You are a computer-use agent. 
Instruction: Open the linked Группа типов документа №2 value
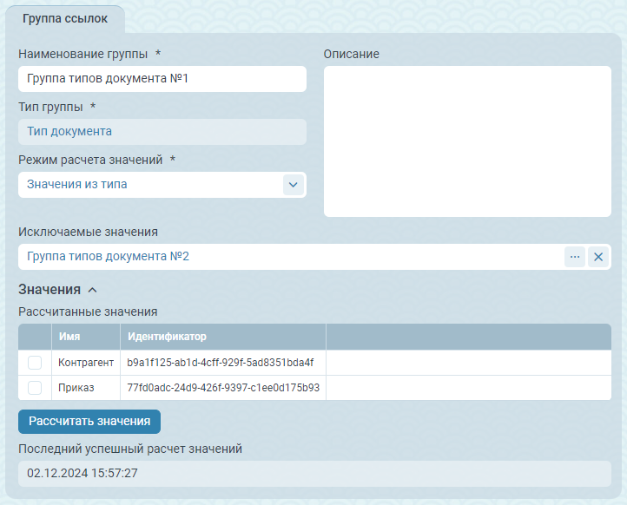point(109,257)
